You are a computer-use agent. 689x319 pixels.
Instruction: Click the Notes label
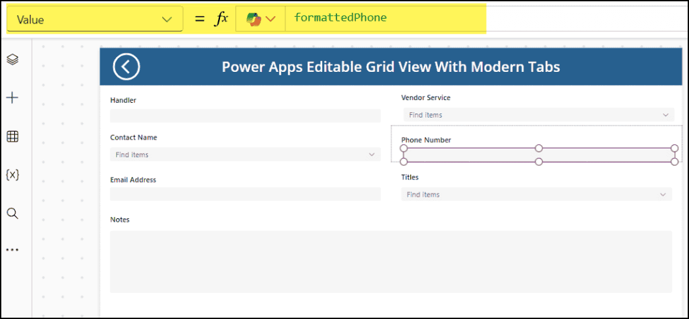[120, 220]
